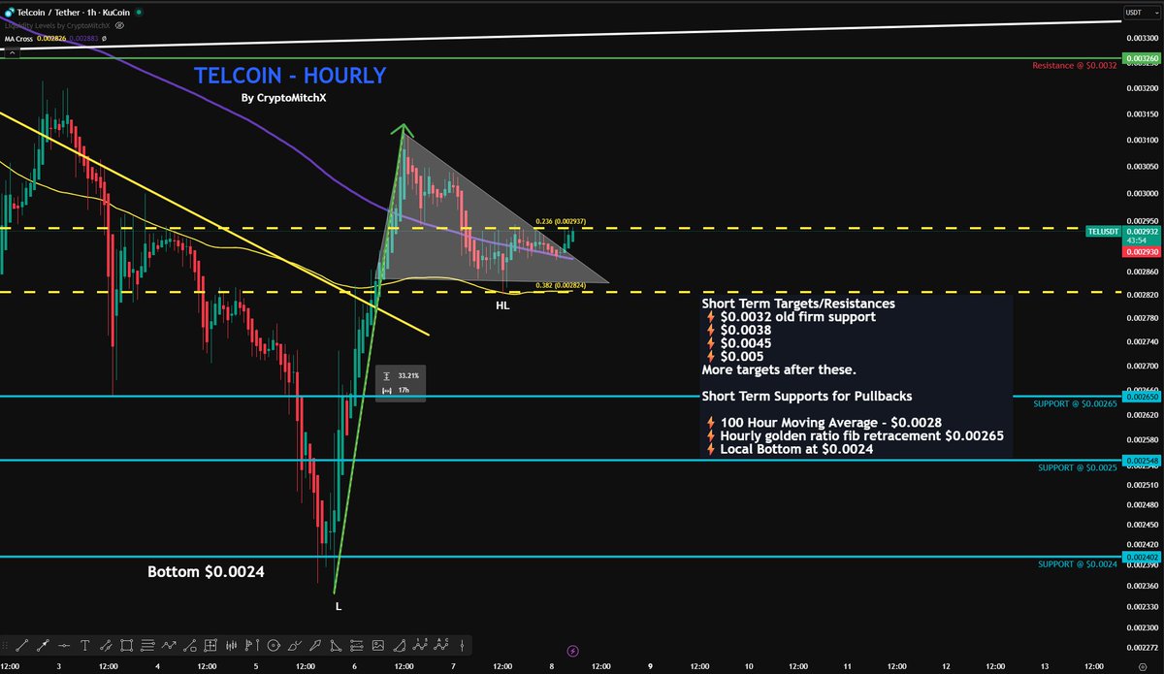Click the '0.236 (0.002937)' fib label
This screenshot has height=674, width=1164.
coord(561,221)
